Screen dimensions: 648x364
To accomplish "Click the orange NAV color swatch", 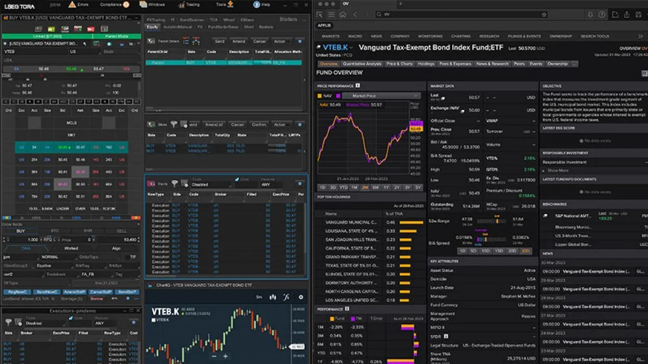I will pos(319,96).
